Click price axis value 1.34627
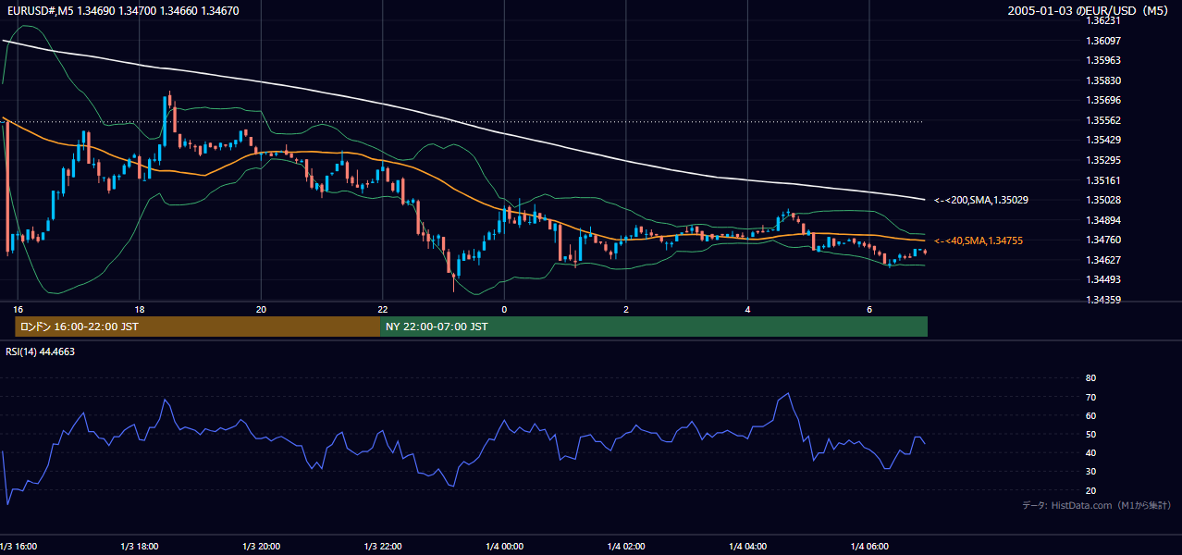The height and width of the screenshot is (555, 1182). coord(1102,260)
